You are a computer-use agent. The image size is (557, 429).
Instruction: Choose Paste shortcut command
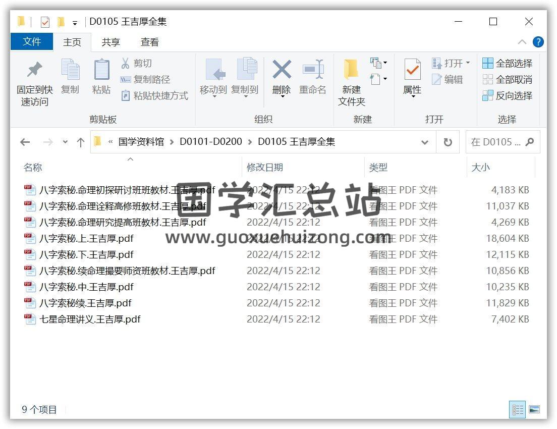[x=154, y=95]
